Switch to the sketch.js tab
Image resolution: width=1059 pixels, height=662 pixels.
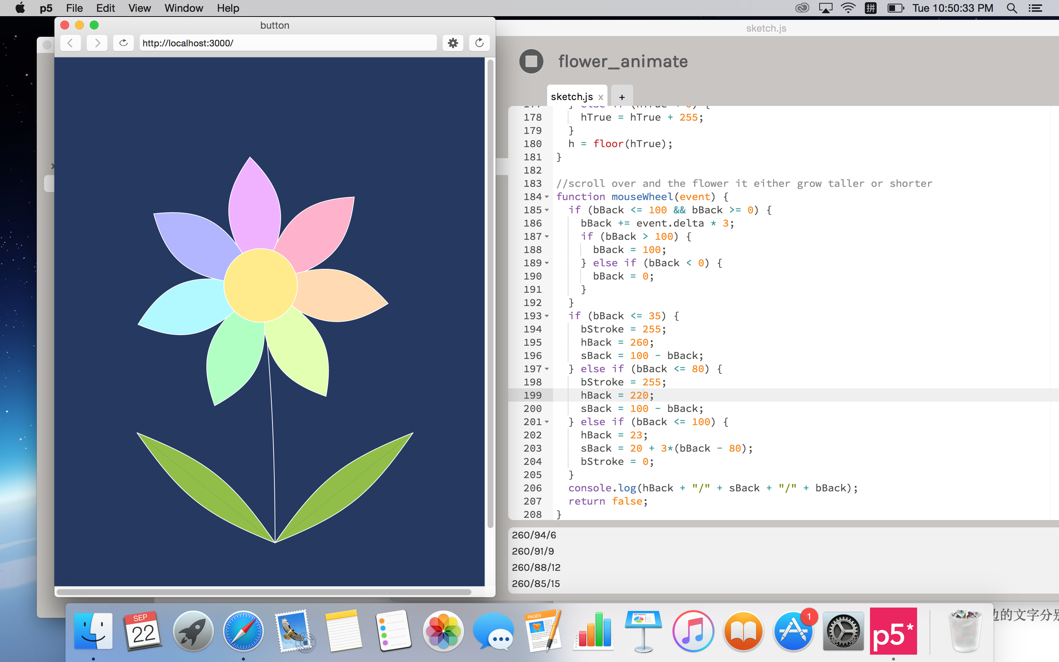click(x=571, y=97)
